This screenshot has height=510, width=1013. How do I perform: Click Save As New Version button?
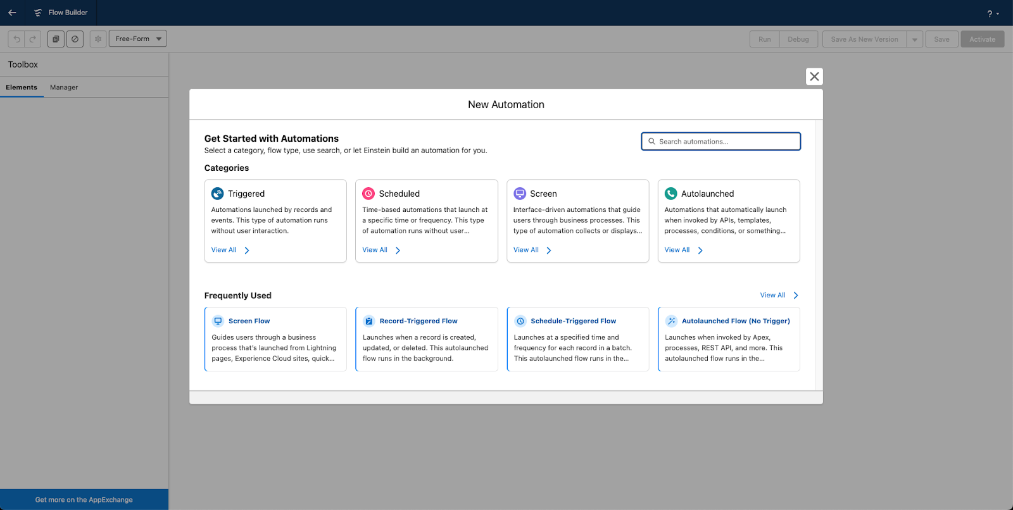(864, 39)
